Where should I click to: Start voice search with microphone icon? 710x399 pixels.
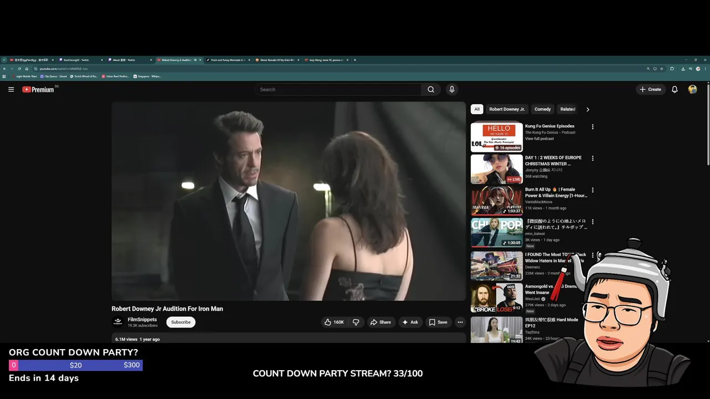tap(452, 89)
